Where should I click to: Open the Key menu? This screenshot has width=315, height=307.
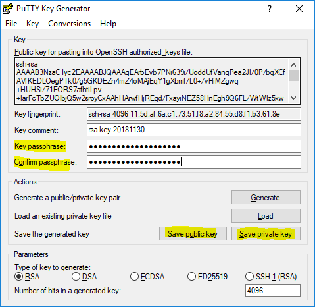point(32,24)
